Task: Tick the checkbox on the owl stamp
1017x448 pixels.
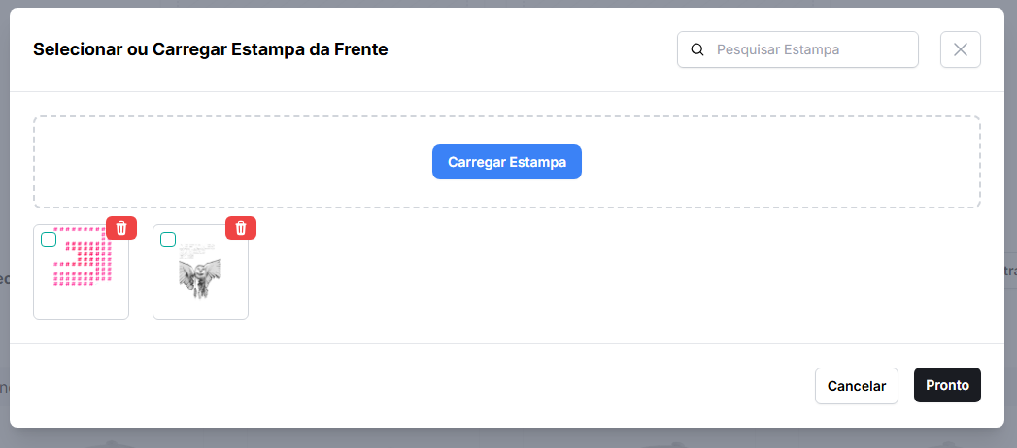Action: click(x=168, y=240)
